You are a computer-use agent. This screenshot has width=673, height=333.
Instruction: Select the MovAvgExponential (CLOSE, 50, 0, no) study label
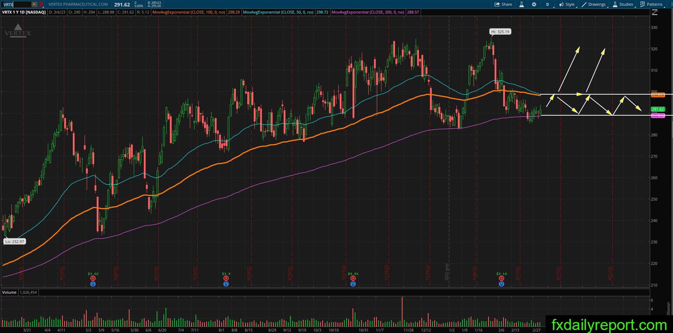tap(278, 12)
